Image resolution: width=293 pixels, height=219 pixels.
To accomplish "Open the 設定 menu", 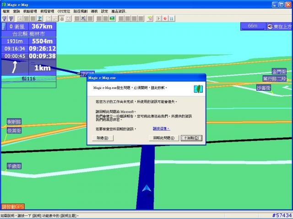I will click(x=104, y=11).
